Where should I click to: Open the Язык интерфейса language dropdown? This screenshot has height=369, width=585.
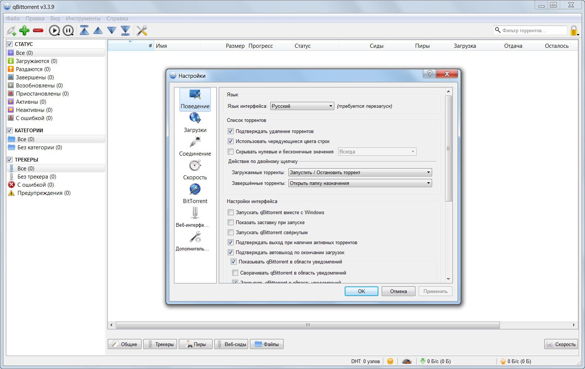302,106
